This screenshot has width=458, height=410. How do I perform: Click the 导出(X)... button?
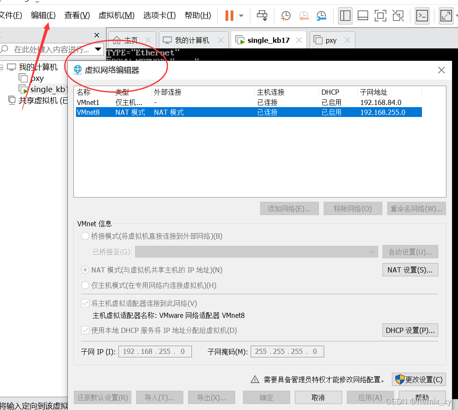[212, 398]
